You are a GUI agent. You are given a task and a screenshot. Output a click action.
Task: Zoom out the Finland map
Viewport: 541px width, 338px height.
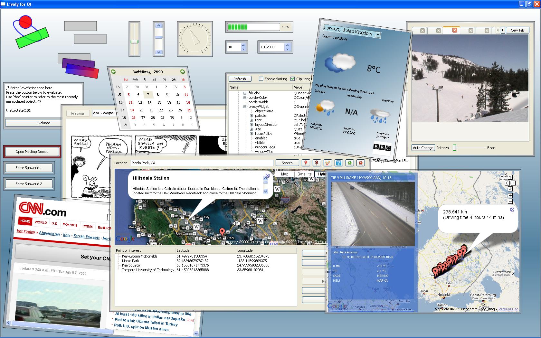pos(510,201)
